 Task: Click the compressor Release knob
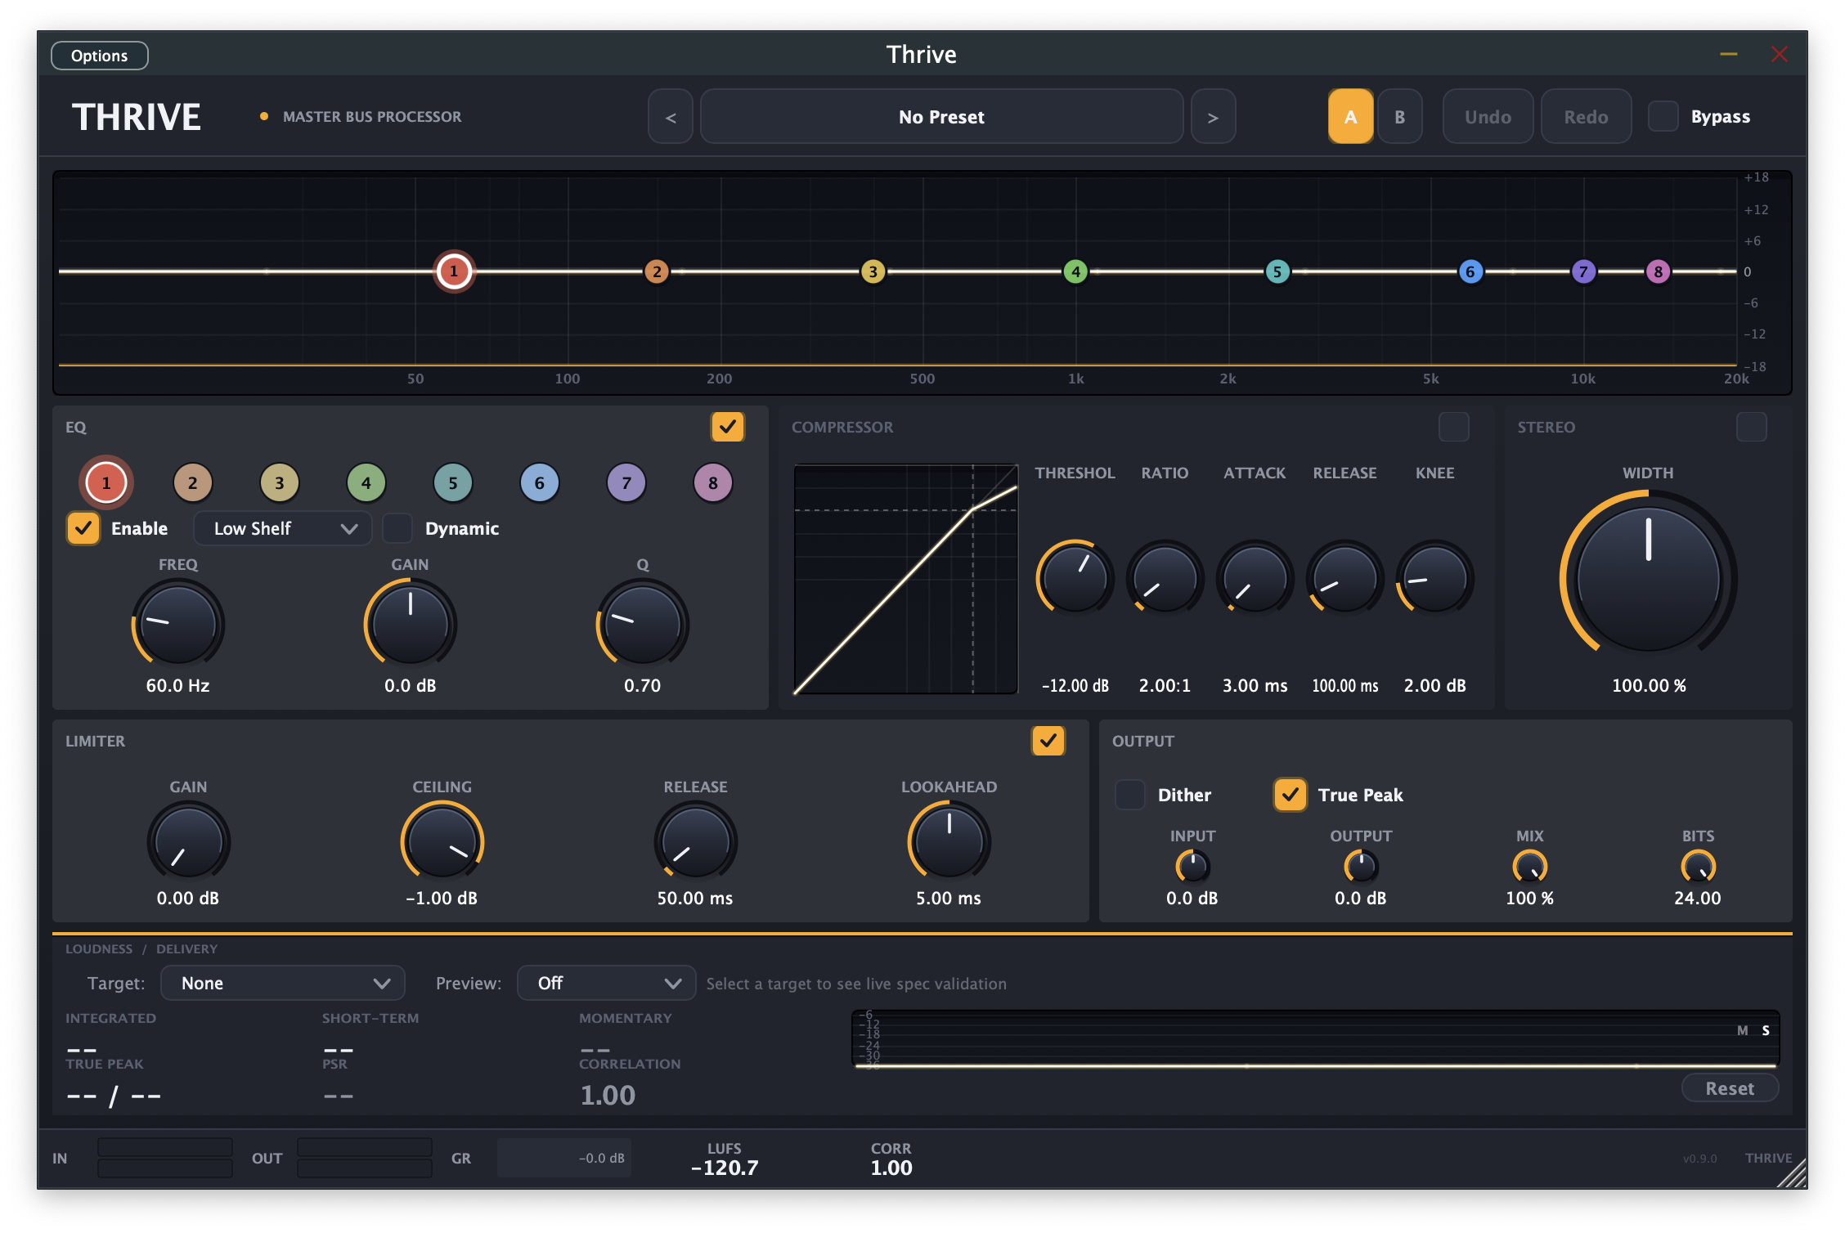coord(1345,579)
